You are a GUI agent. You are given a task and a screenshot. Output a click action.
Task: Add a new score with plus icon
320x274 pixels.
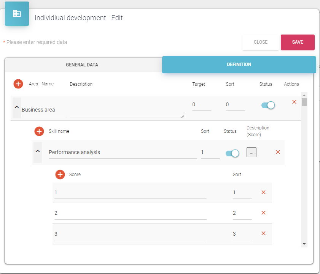tap(60, 175)
